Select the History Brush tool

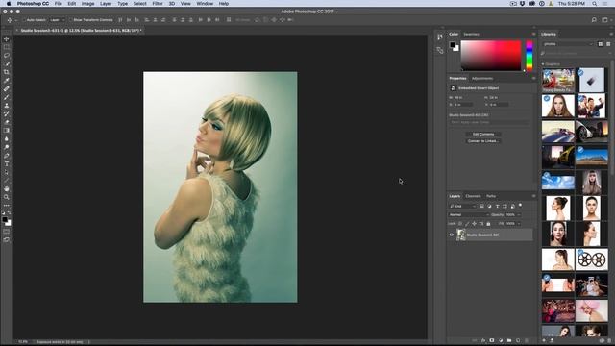7,113
